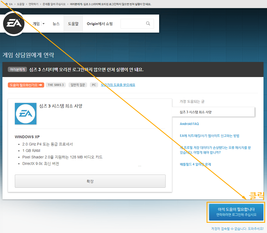
Task: Click the EA logo in header
Action: pyautogui.click(x=14, y=23)
